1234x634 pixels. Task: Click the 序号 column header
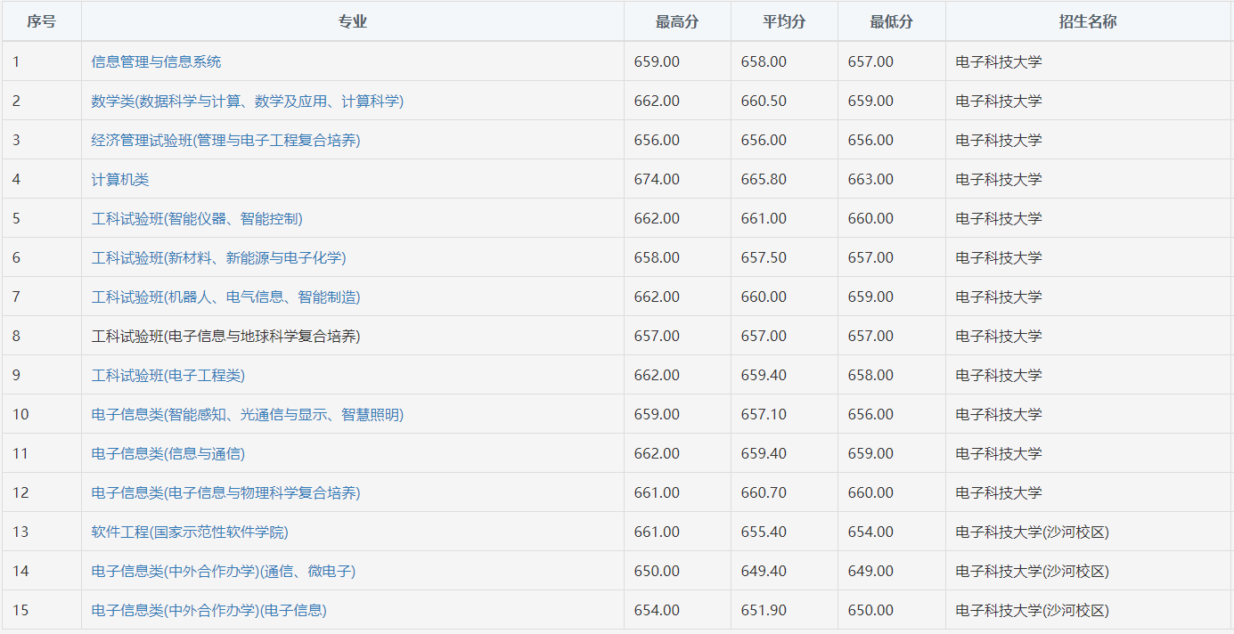[x=41, y=21]
